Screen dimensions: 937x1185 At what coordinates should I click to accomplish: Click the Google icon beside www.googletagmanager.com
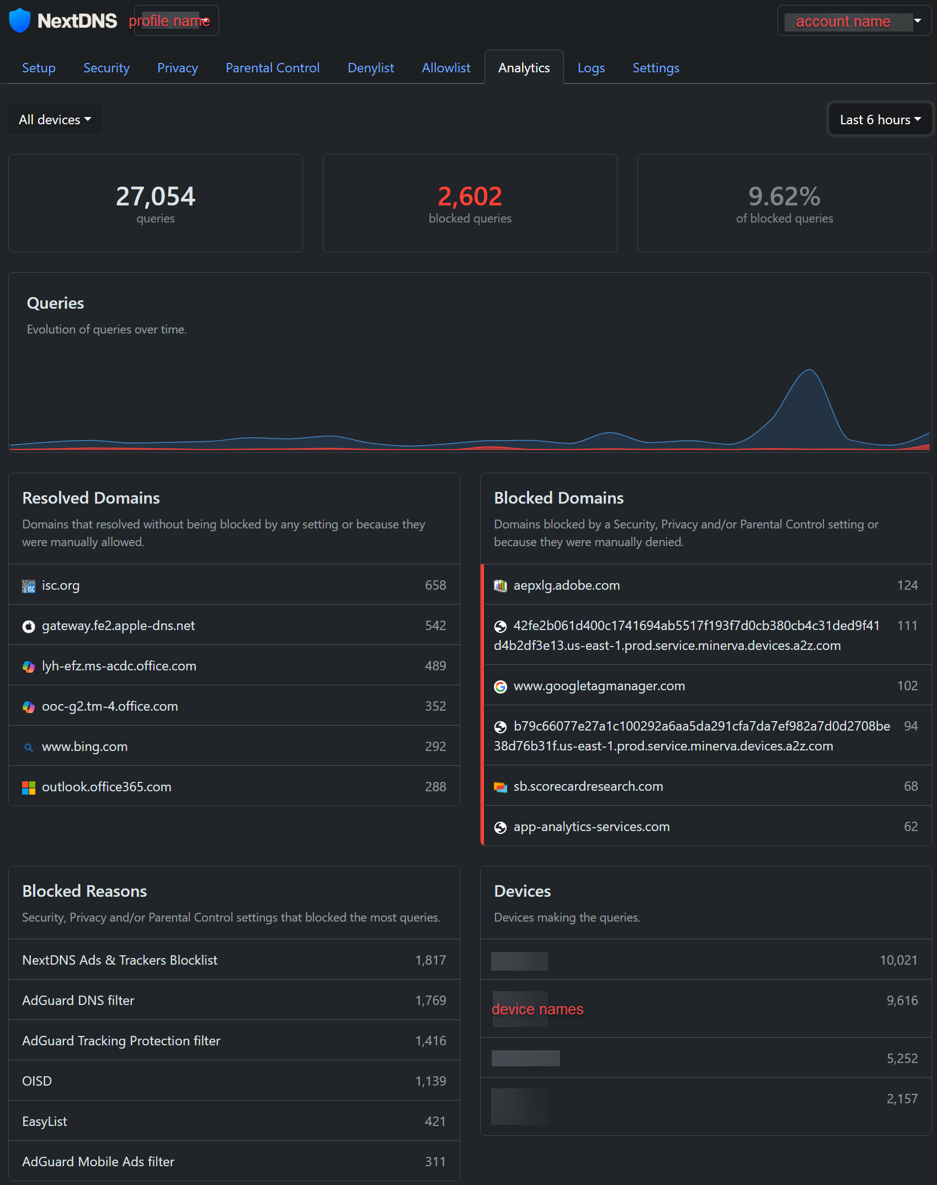click(x=501, y=686)
